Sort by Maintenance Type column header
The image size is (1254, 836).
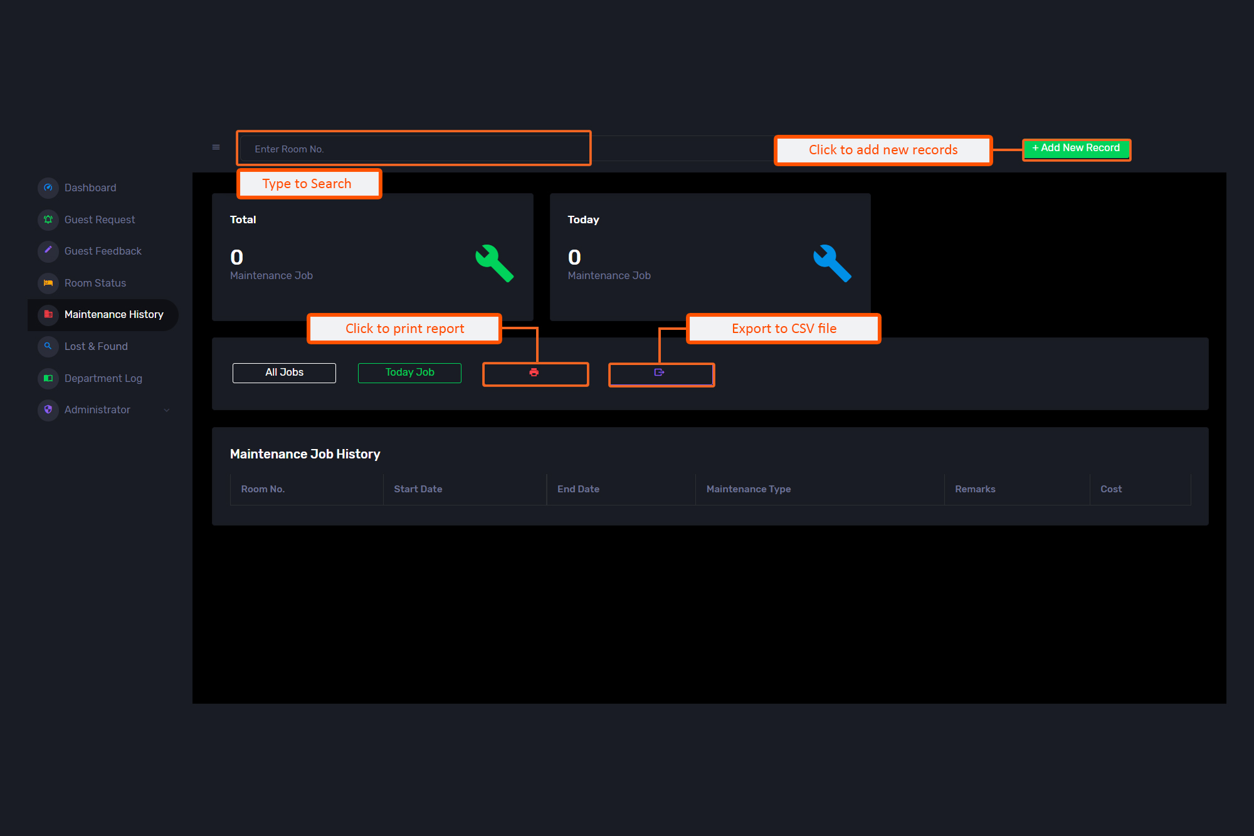(x=748, y=489)
